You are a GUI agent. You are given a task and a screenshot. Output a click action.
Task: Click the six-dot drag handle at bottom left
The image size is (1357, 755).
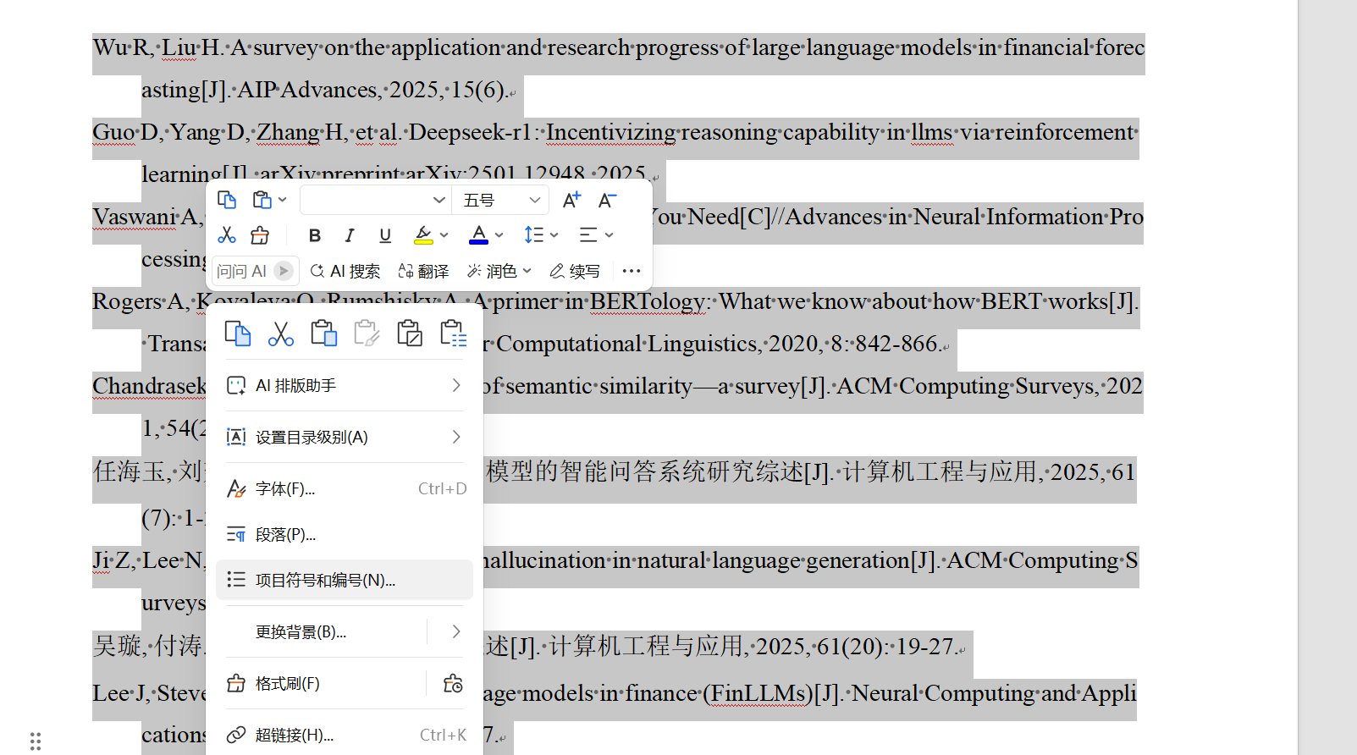[x=36, y=741]
